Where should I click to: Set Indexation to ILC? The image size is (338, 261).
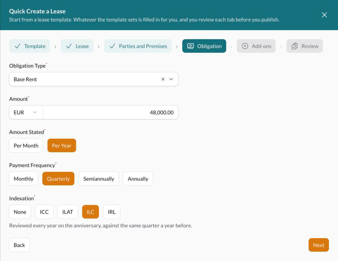pyautogui.click(x=91, y=212)
